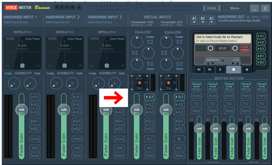Start recording with the Record button

tap(247, 70)
